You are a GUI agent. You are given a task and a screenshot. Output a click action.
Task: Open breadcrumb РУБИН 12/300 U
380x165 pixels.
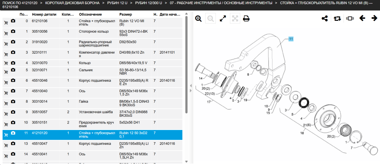(149, 3)
